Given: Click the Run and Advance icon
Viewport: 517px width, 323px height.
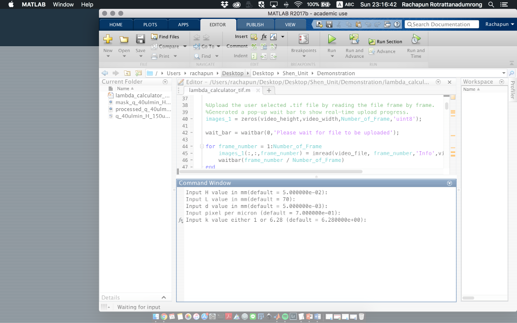Looking at the screenshot, I should coord(354,39).
